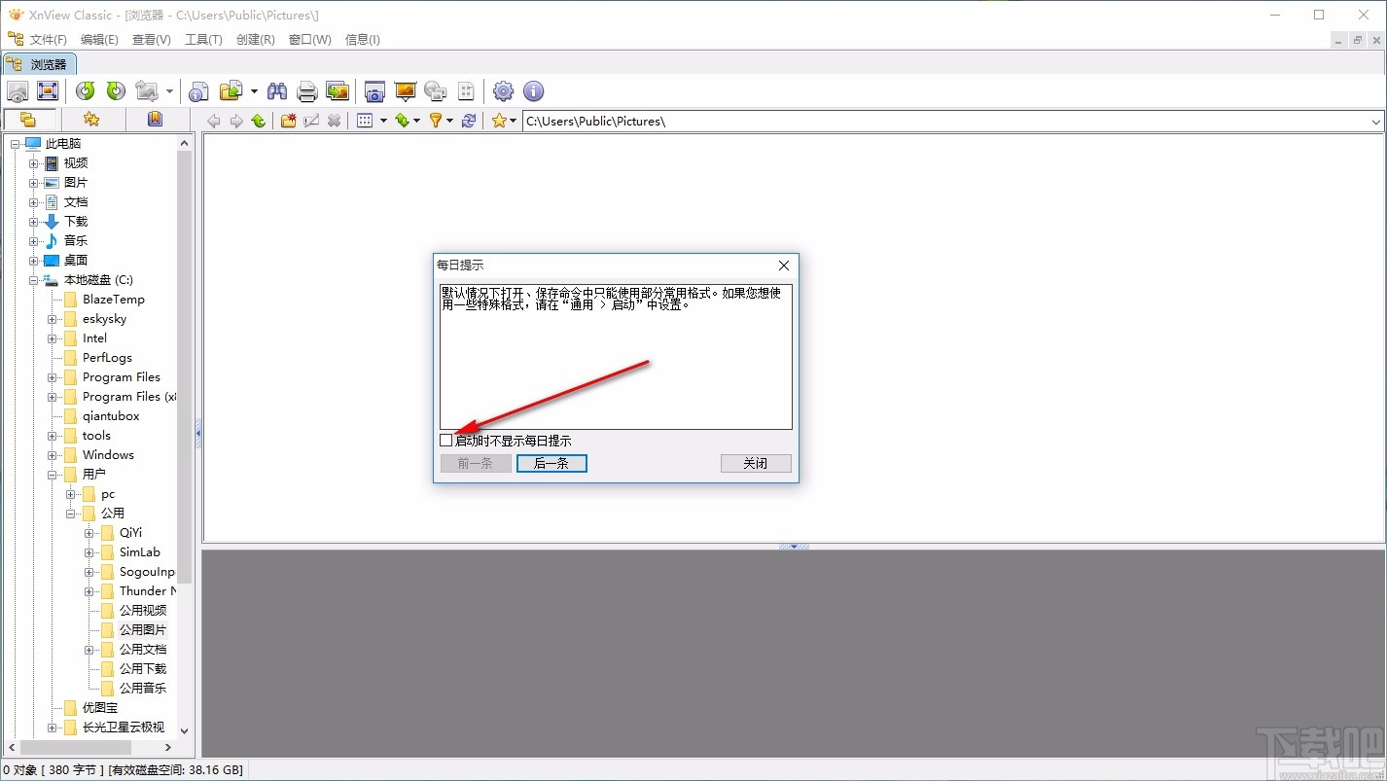Click the 关闭 button in tip dialog
This screenshot has width=1387, height=781.
click(x=756, y=464)
